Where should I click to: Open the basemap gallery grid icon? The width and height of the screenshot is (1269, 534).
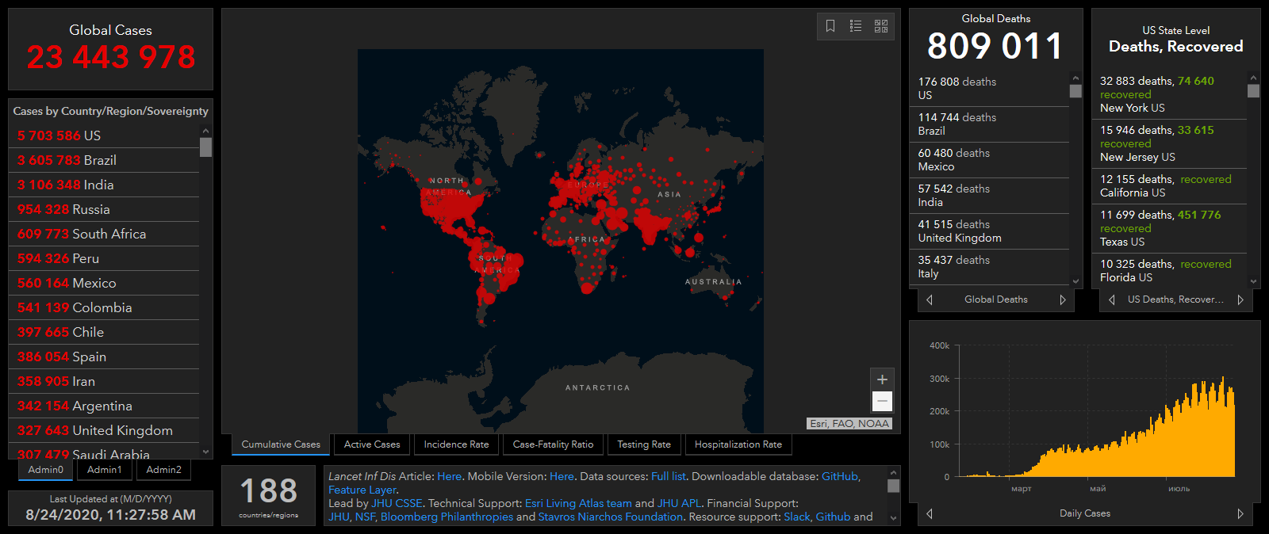881,26
